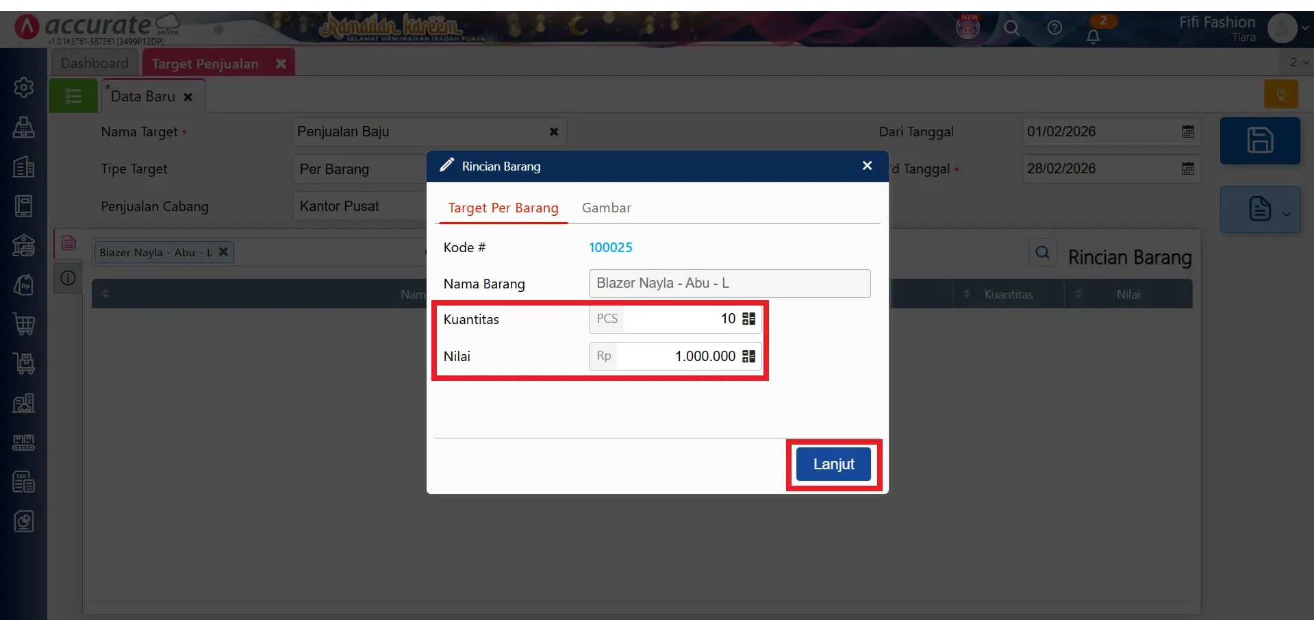Image resolution: width=1314 pixels, height=620 pixels.
Task: Clear the Nama Target field
Action: pyautogui.click(x=553, y=132)
